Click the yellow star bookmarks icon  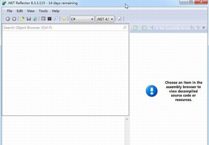click(64, 19)
